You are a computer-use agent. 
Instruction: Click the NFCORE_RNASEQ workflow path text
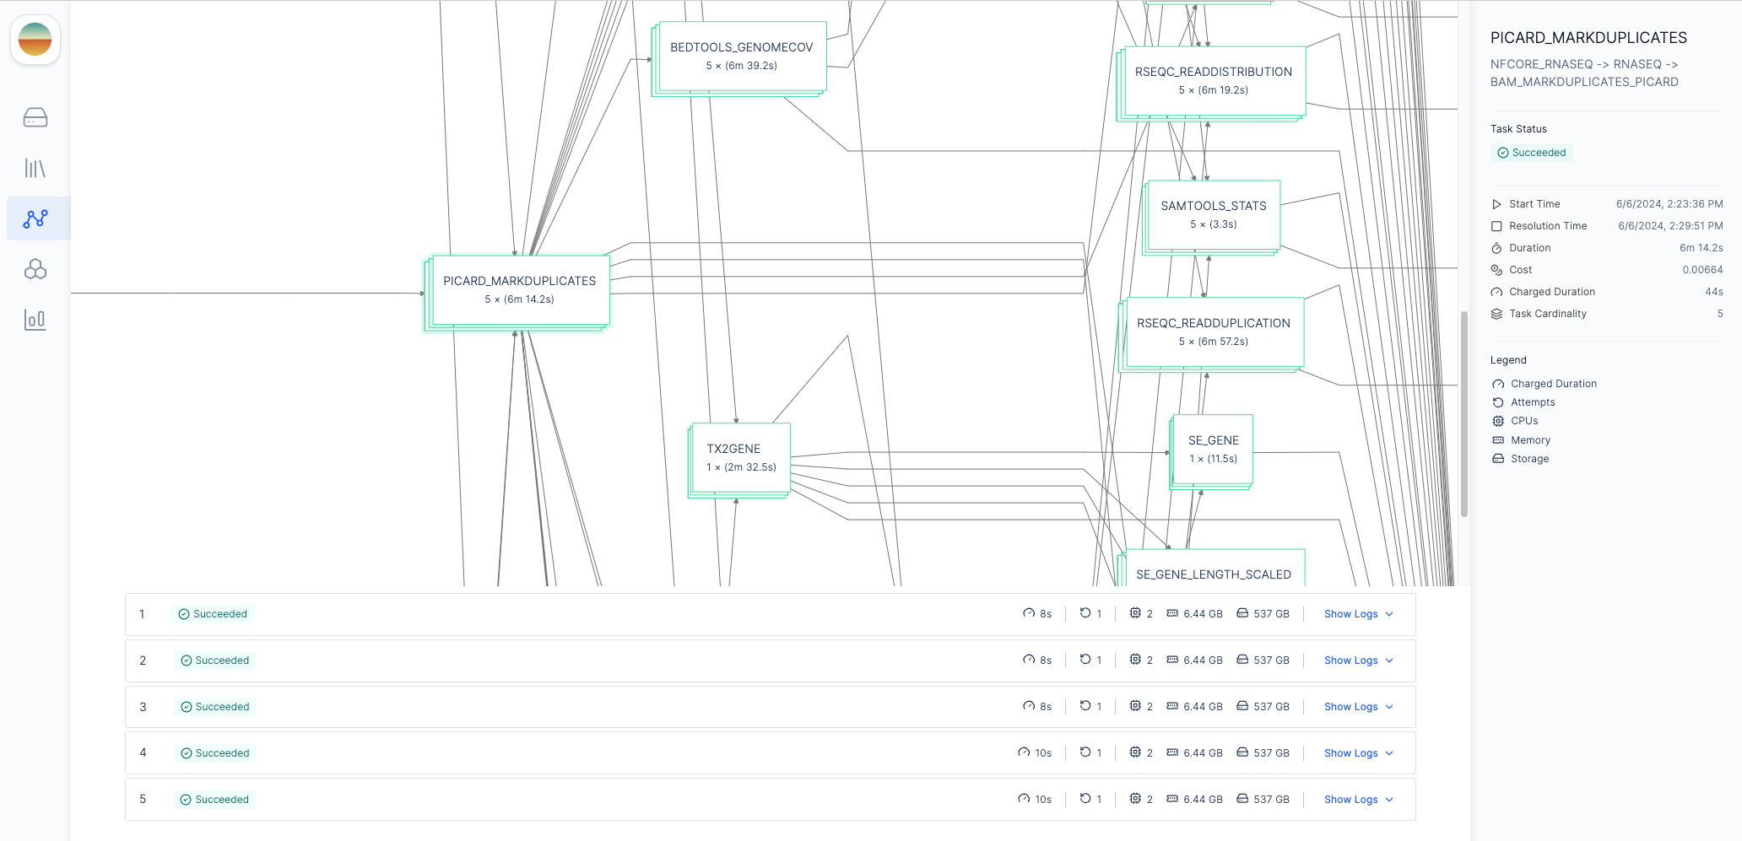point(1584,73)
